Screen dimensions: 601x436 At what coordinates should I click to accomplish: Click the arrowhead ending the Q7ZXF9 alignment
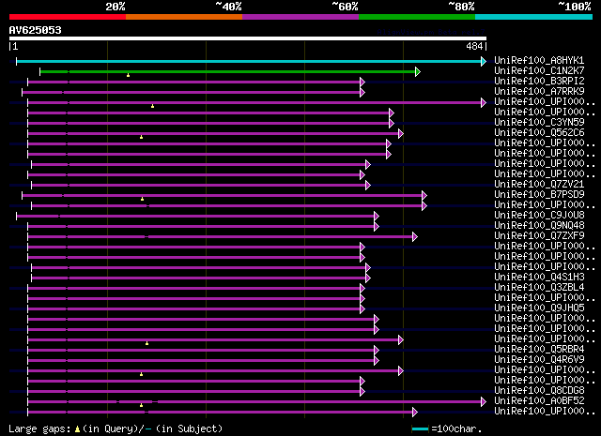point(415,237)
